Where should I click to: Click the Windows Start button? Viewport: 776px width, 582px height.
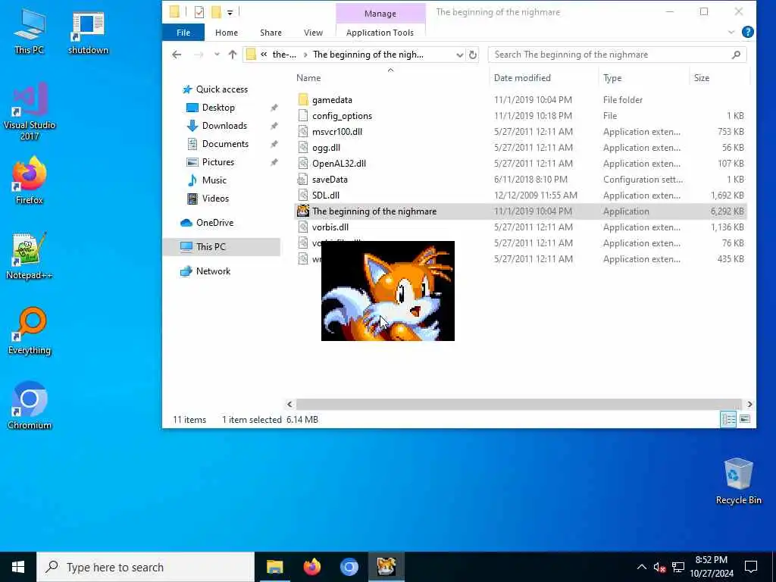pyautogui.click(x=18, y=567)
